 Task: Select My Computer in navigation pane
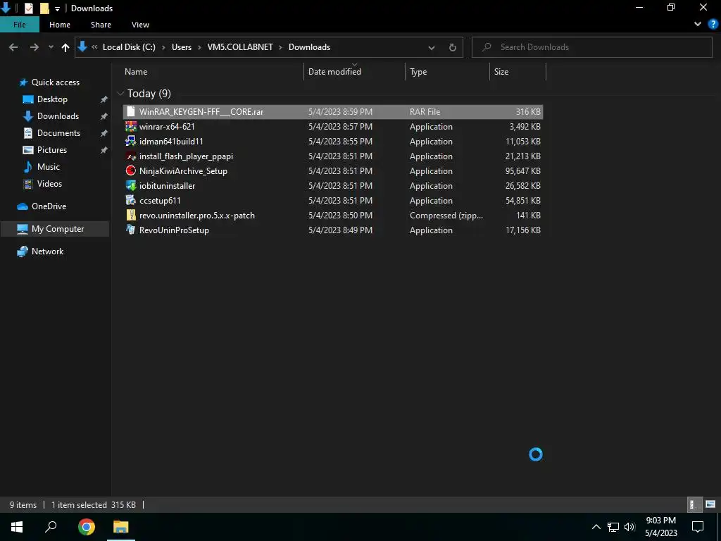pyautogui.click(x=55, y=229)
